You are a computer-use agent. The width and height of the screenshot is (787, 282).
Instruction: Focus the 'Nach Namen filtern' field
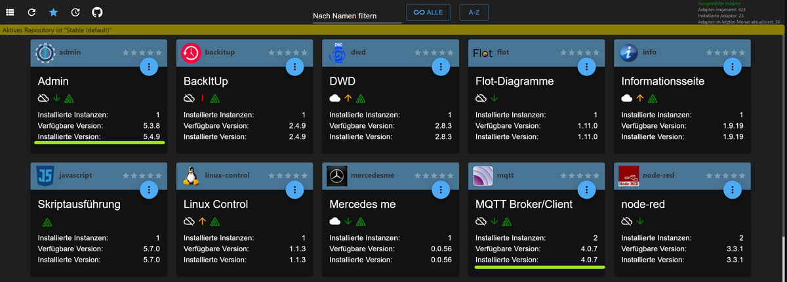(357, 16)
